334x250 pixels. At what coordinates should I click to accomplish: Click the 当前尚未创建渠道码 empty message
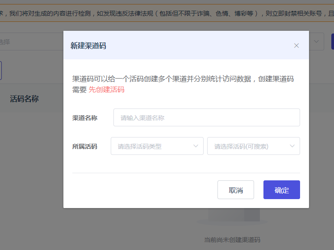232,240
